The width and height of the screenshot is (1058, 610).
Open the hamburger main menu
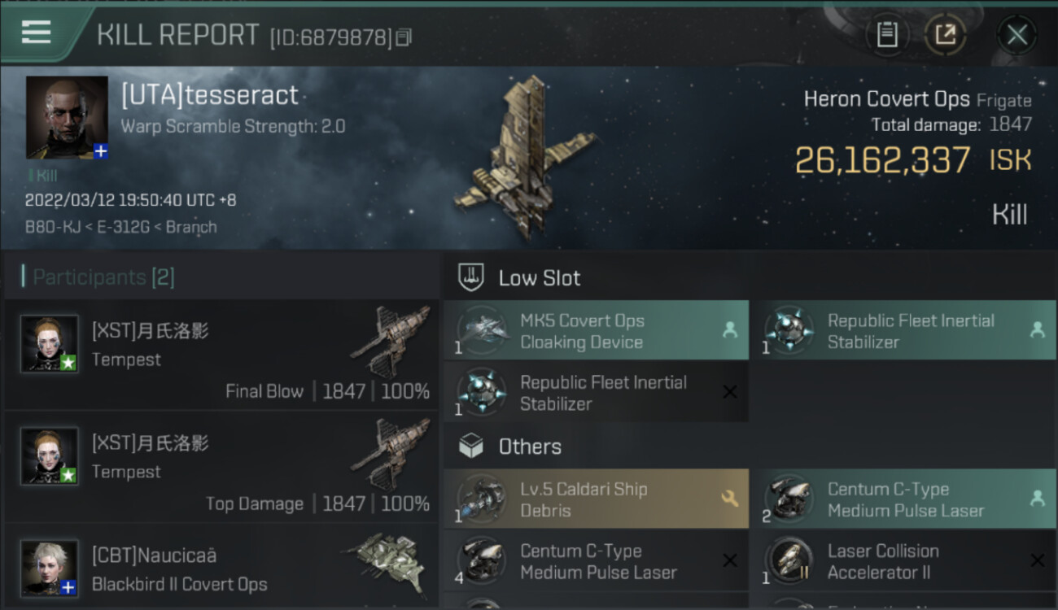pyautogui.click(x=37, y=33)
